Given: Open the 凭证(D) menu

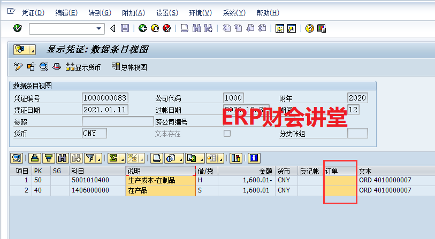Looking at the screenshot, I should 33,12.
